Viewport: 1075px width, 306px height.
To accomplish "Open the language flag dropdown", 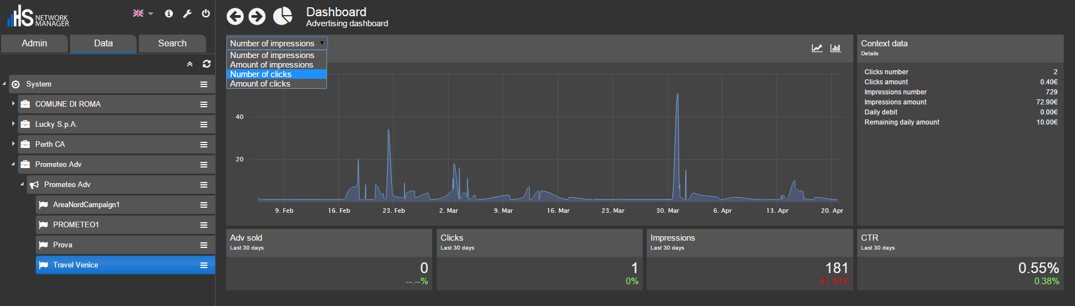I will pyautogui.click(x=143, y=13).
